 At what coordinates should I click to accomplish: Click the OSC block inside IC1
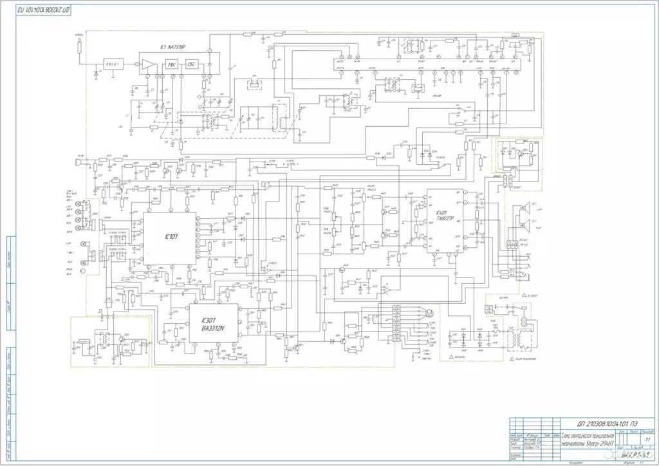click(x=192, y=64)
